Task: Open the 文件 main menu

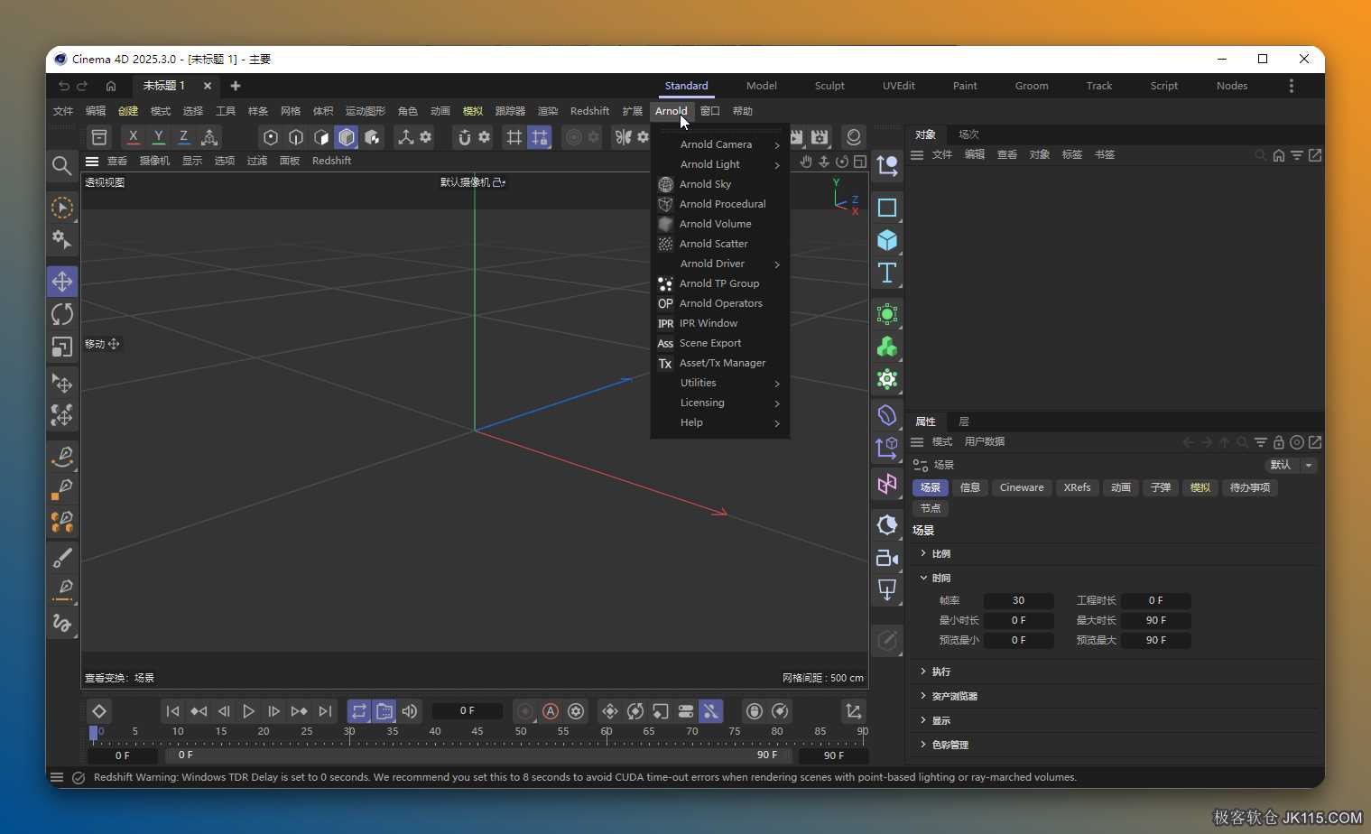Action: (63, 111)
